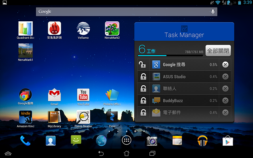Open the all apps drawer

(126, 141)
